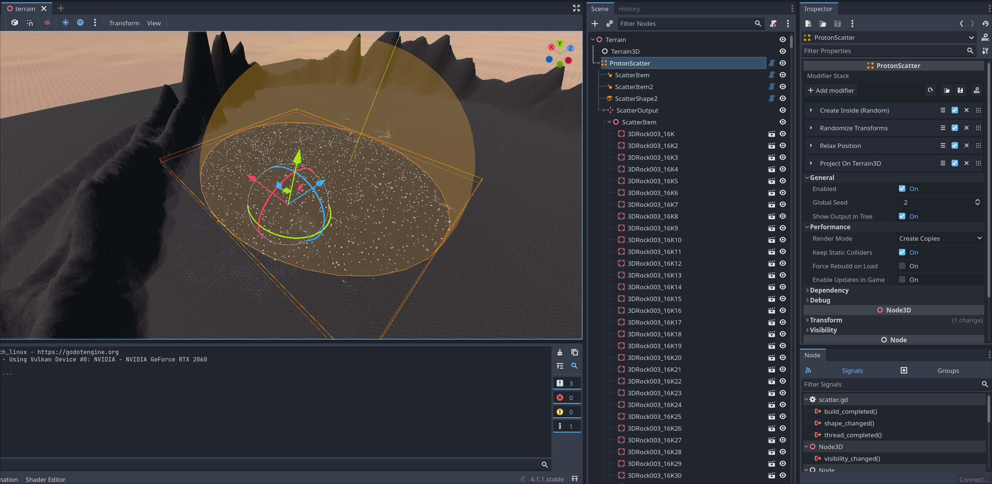Click the ProtonScatter node in scene tree
The image size is (992, 484).
[x=629, y=63]
